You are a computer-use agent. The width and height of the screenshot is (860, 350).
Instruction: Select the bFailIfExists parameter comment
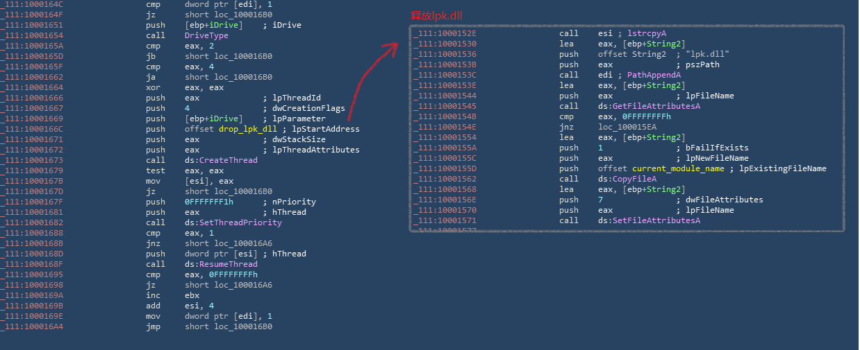click(716, 148)
